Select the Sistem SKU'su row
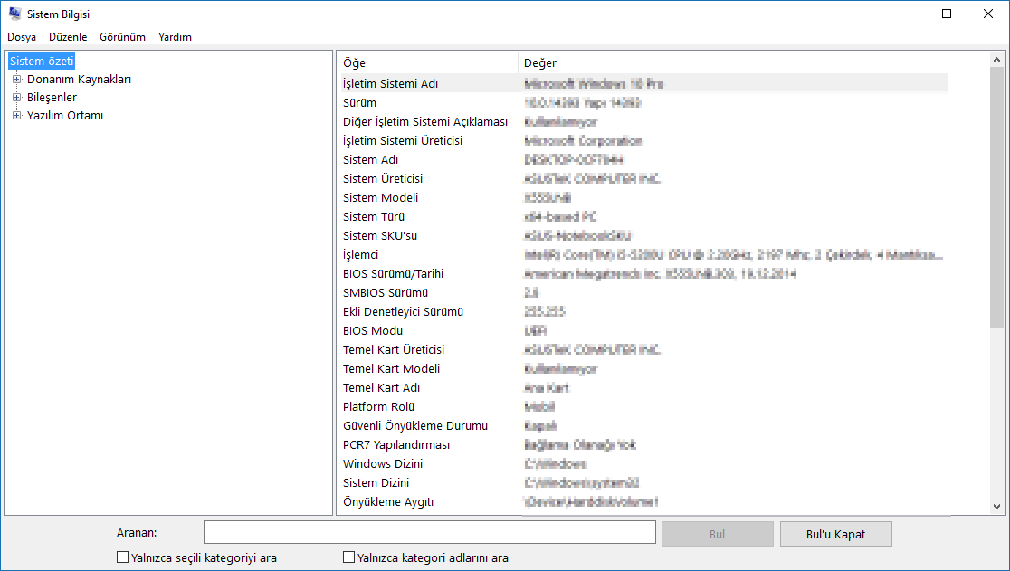Screen dimensions: 1010x571 click(x=644, y=235)
